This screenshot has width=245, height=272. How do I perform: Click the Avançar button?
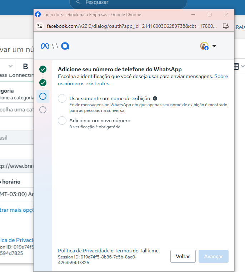214,256
